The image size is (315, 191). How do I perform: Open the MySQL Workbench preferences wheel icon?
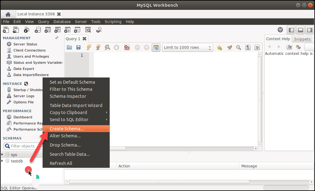point(280,30)
